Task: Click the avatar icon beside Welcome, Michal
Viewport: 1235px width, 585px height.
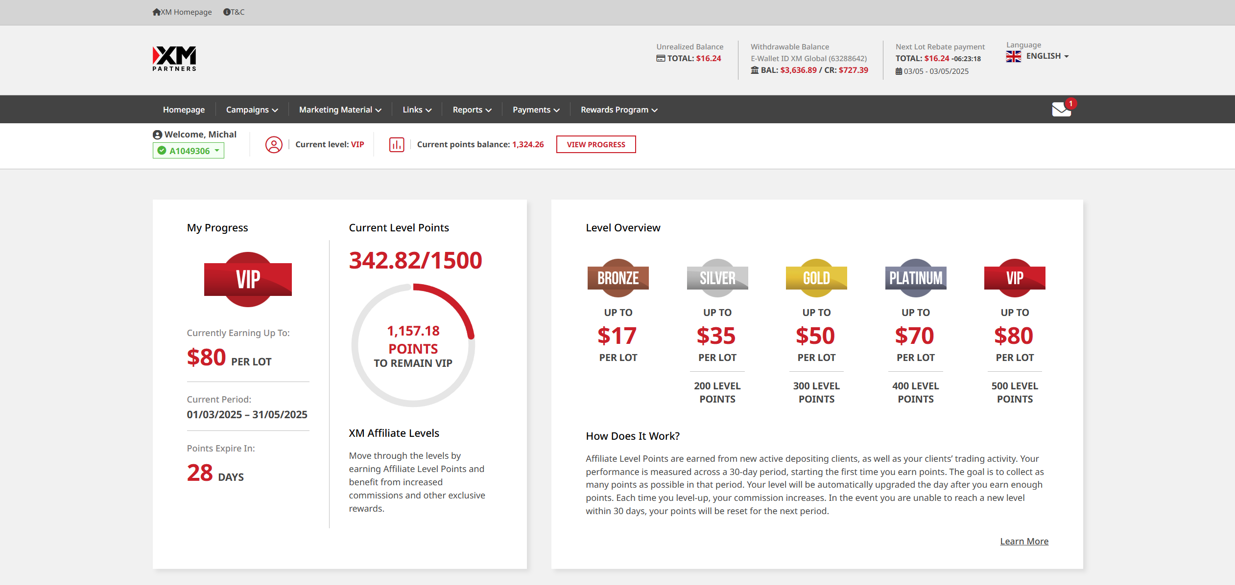Action: [x=157, y=135]
